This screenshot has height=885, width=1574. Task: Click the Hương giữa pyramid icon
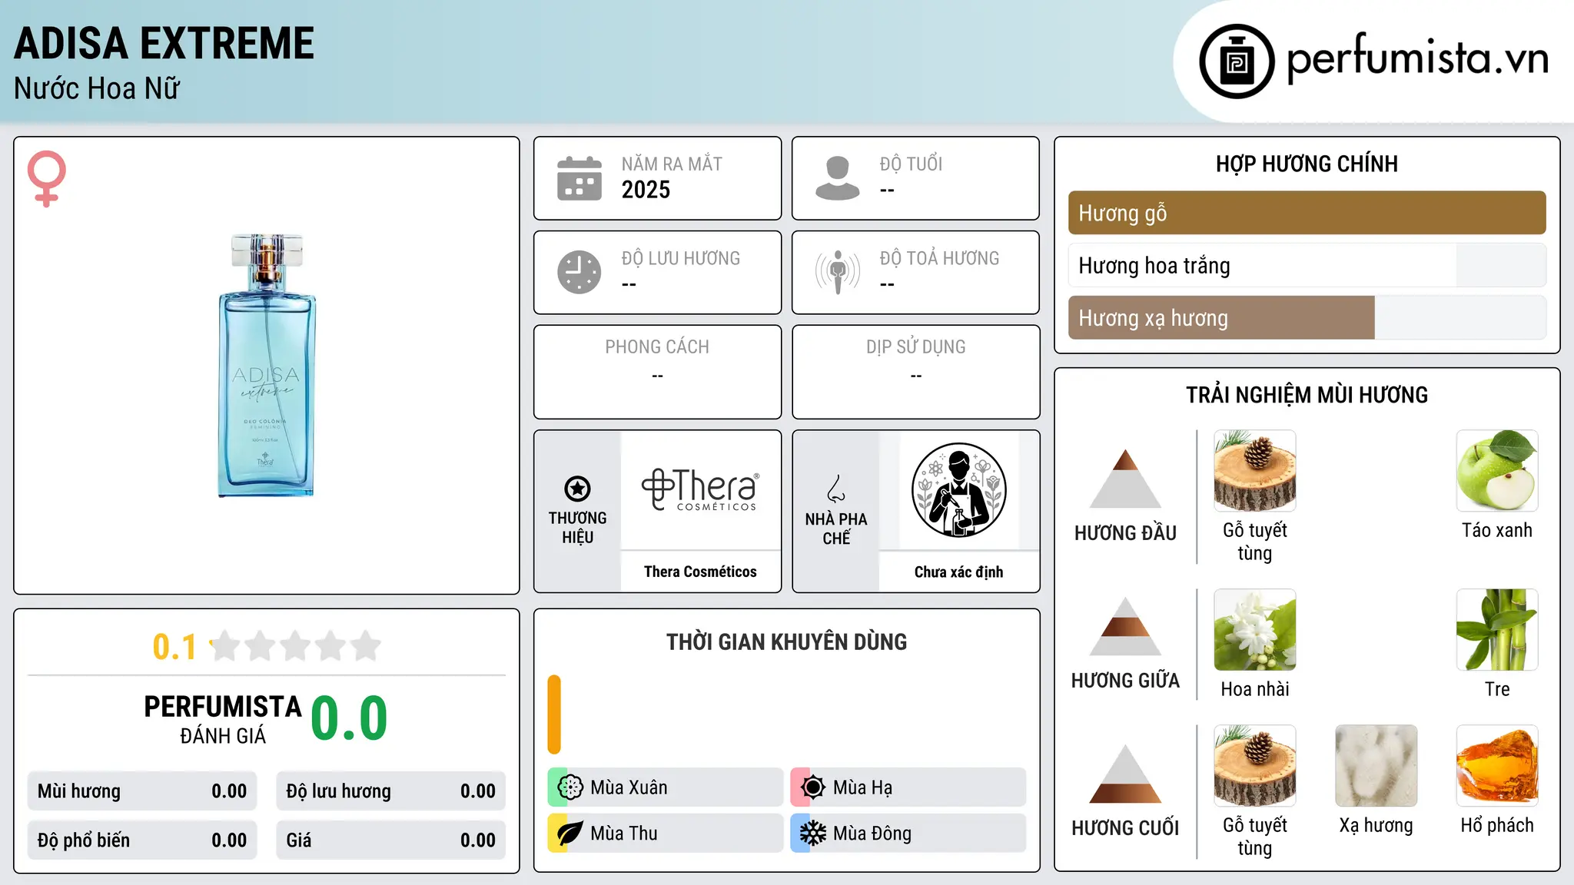pos(1125,627)
